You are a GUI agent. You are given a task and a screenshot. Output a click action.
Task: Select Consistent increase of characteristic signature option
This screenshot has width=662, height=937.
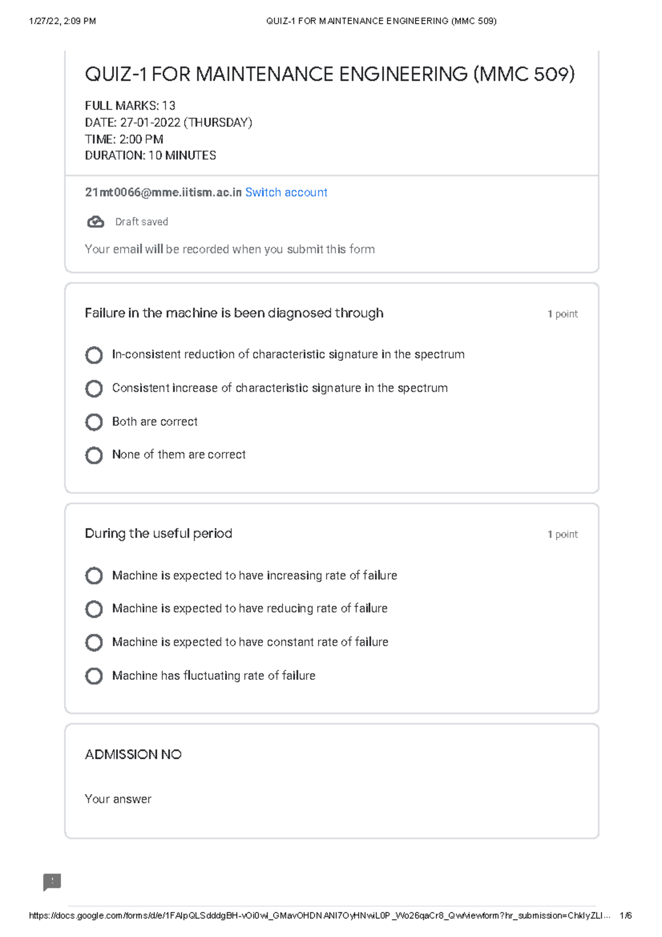tap(94, 388)
